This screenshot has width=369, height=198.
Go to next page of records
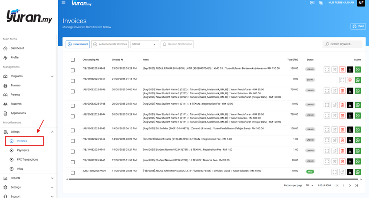(350, 185)
